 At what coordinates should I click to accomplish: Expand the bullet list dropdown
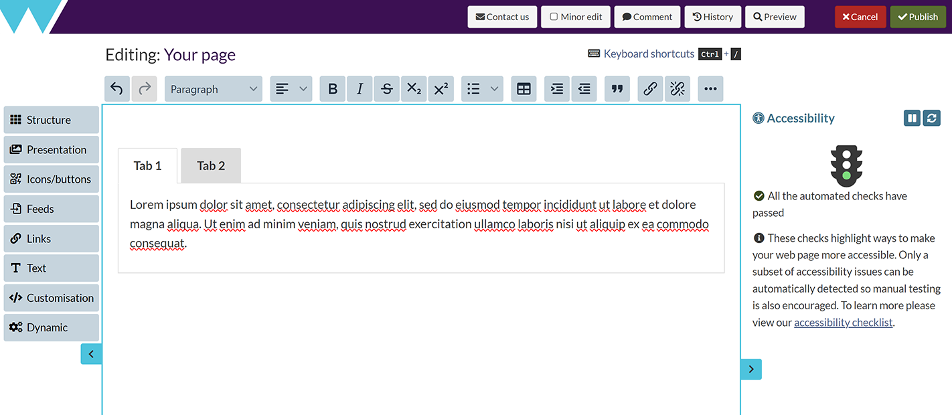(x=495, y=89)
